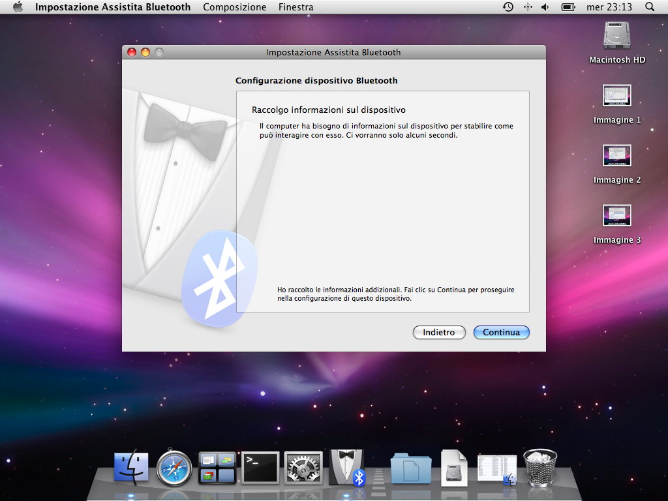This screenshot has width=668, height=501.
Task: Launch Safari from the Dock
Action: [174, 468]
